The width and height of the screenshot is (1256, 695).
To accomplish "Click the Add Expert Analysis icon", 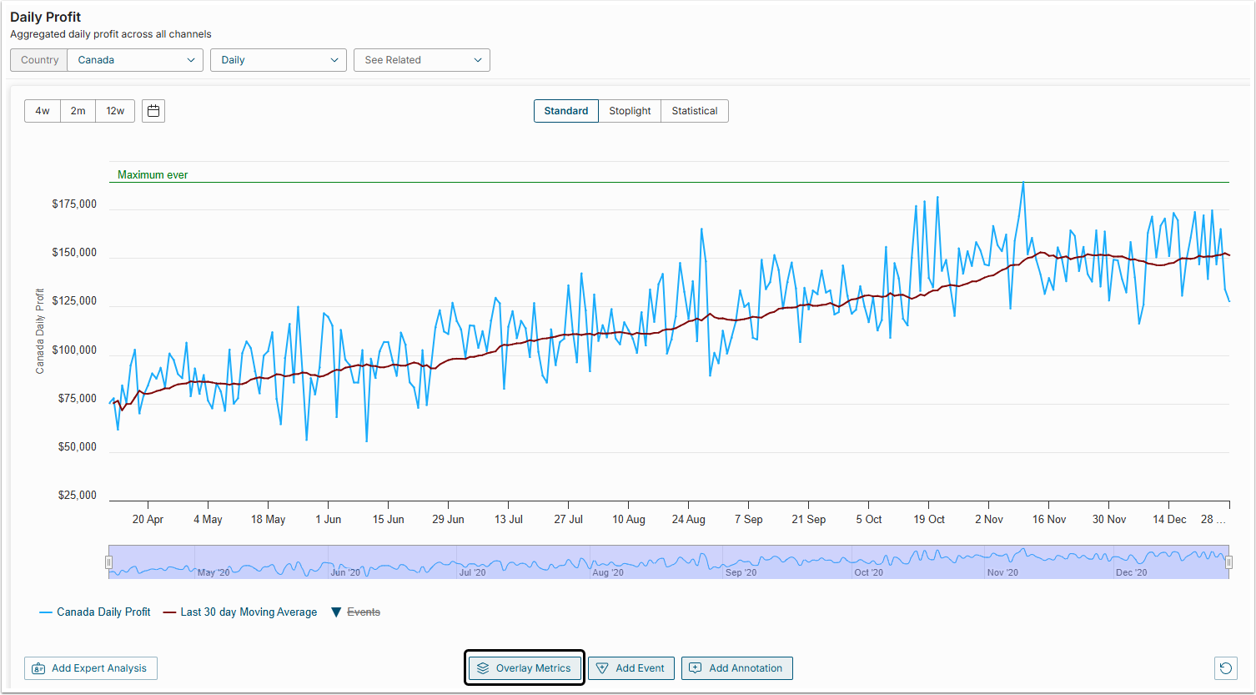I will coord(38,668).
